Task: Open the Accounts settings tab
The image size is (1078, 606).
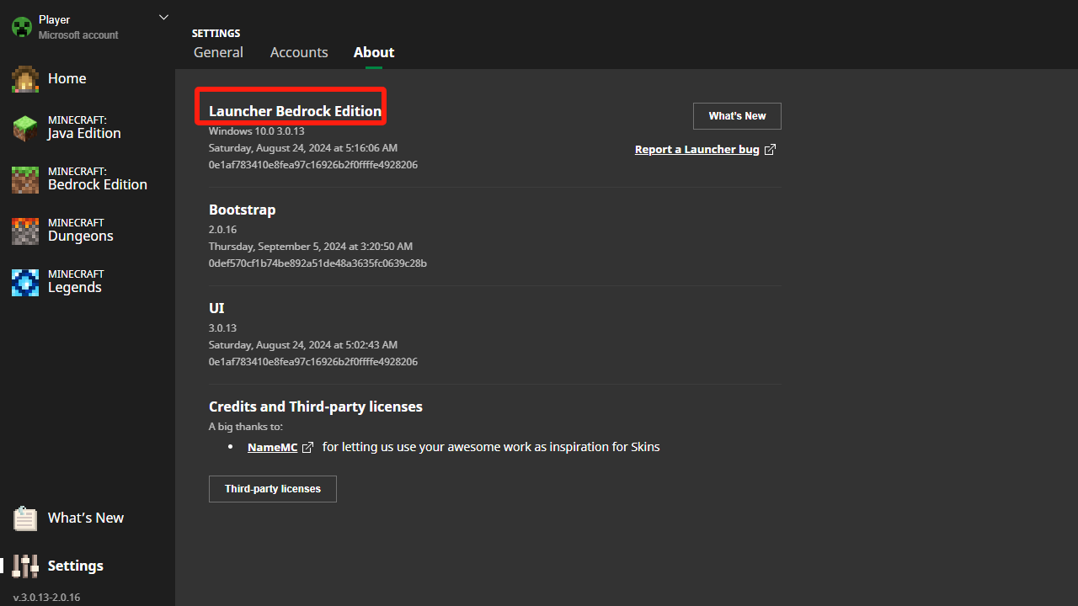Action: point(299,52)
